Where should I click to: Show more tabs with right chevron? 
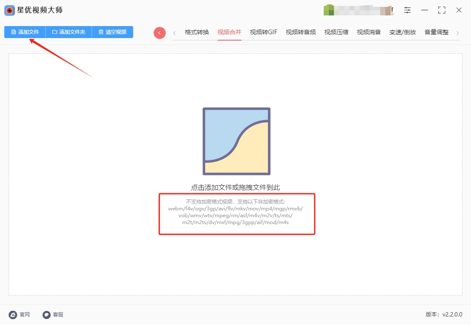click(x=457, y=33)
